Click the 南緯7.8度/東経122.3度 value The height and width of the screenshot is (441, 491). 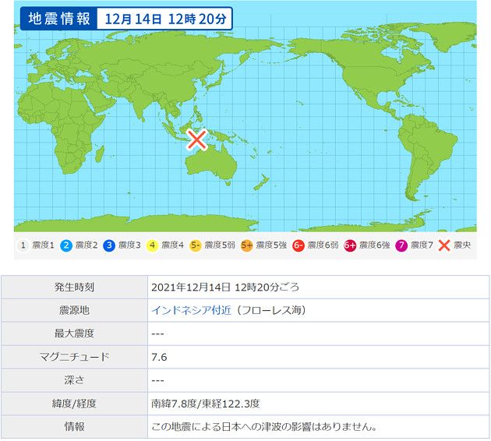click(206, 404)
